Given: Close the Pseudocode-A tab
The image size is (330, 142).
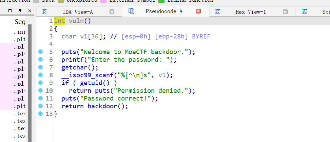Looking at the screenshot, I should point(198,11).
